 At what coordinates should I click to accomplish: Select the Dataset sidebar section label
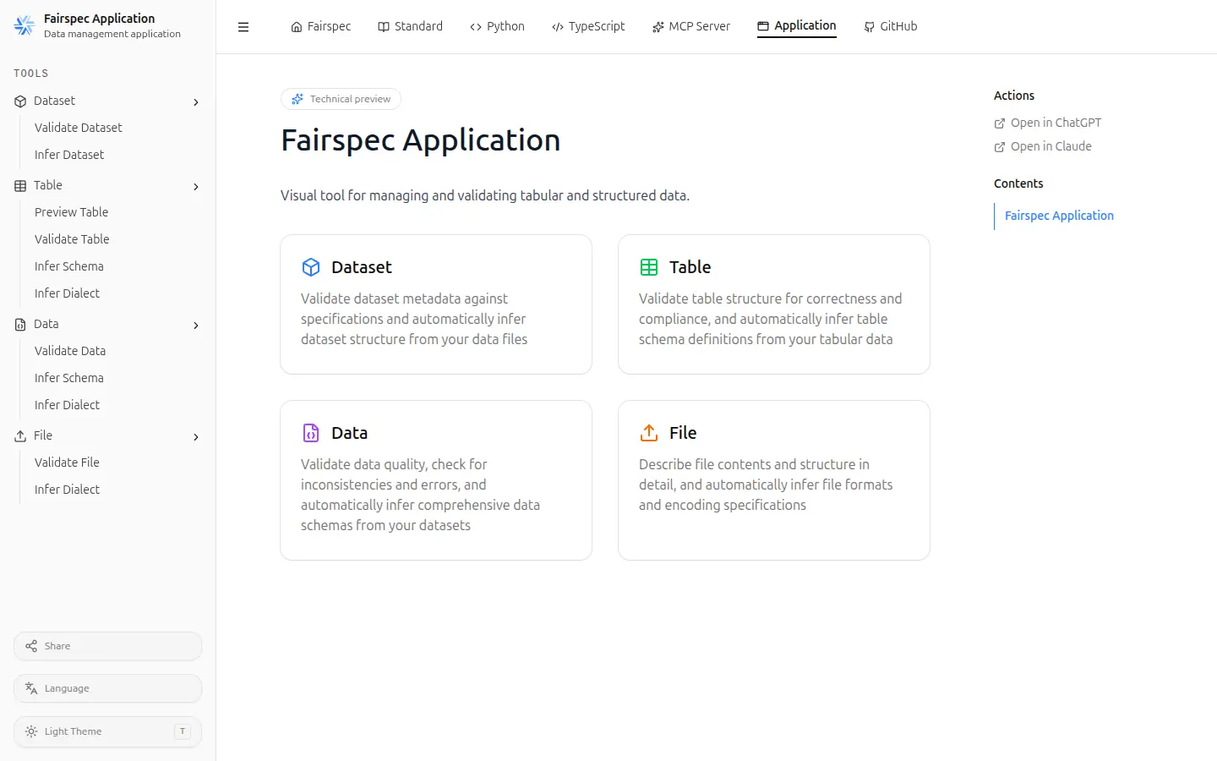tap(55, 101)
